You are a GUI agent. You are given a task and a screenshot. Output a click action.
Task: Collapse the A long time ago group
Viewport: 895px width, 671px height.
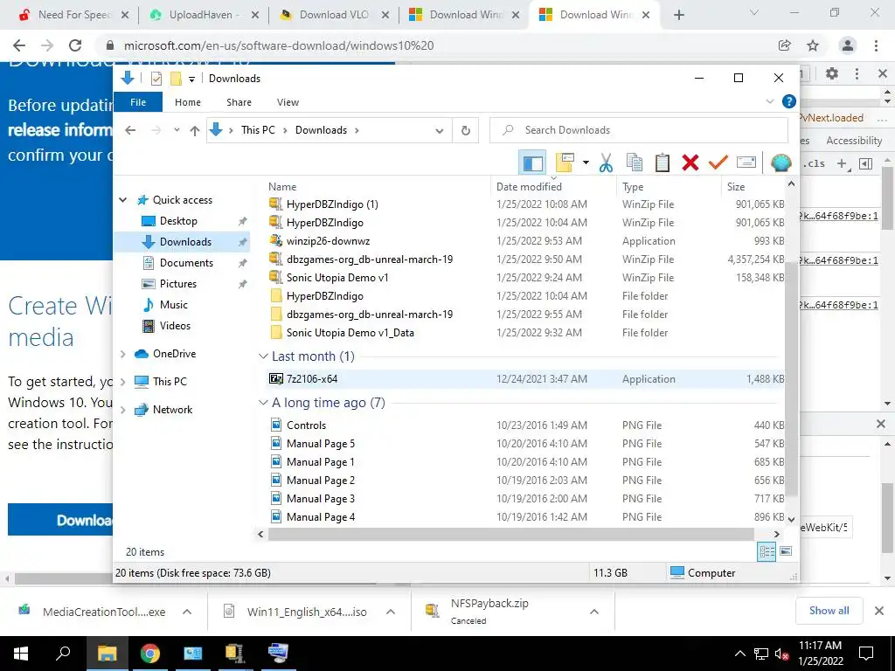262,403
